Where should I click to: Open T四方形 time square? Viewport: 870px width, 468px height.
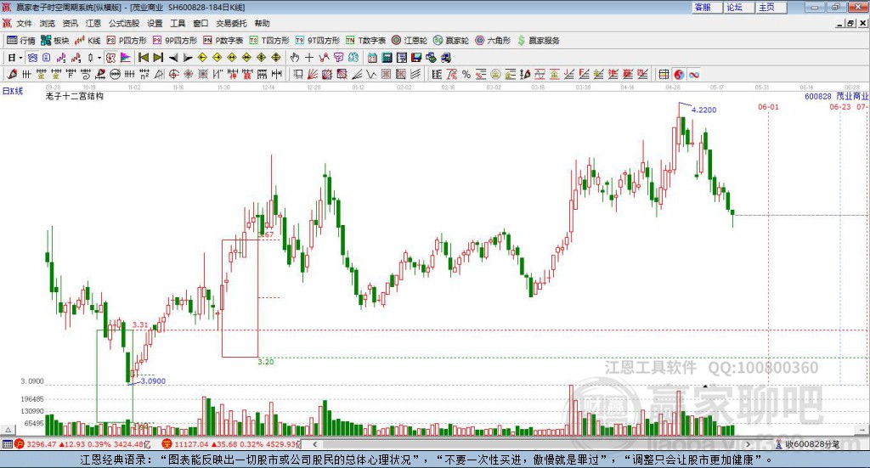(x=269, y=41)
